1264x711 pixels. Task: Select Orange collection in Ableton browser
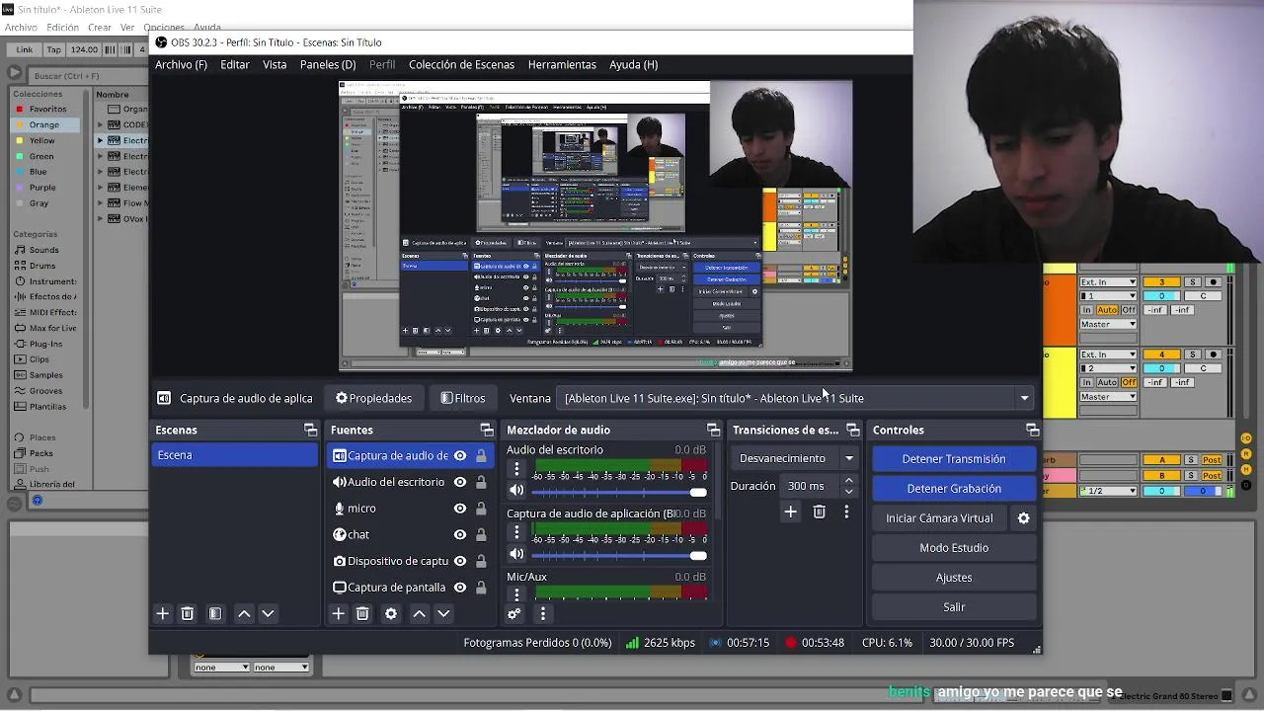[x=44, y=124]
